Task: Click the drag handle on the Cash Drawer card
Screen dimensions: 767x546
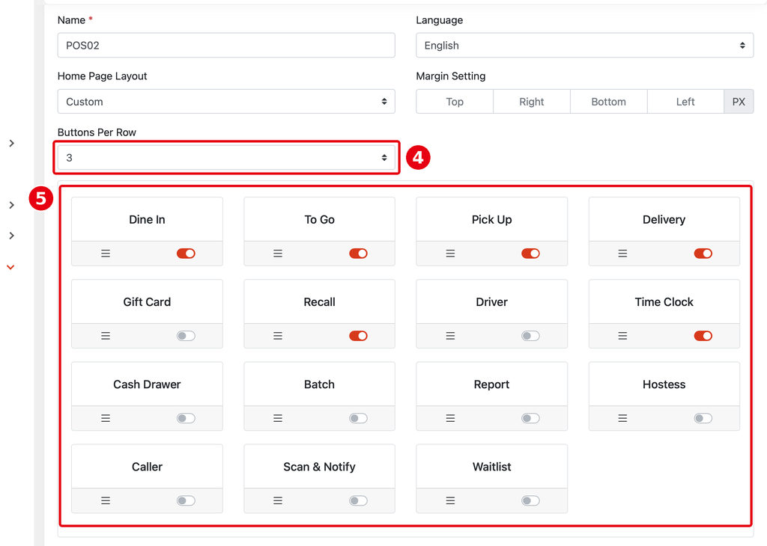Action: (x=106, y=419)
